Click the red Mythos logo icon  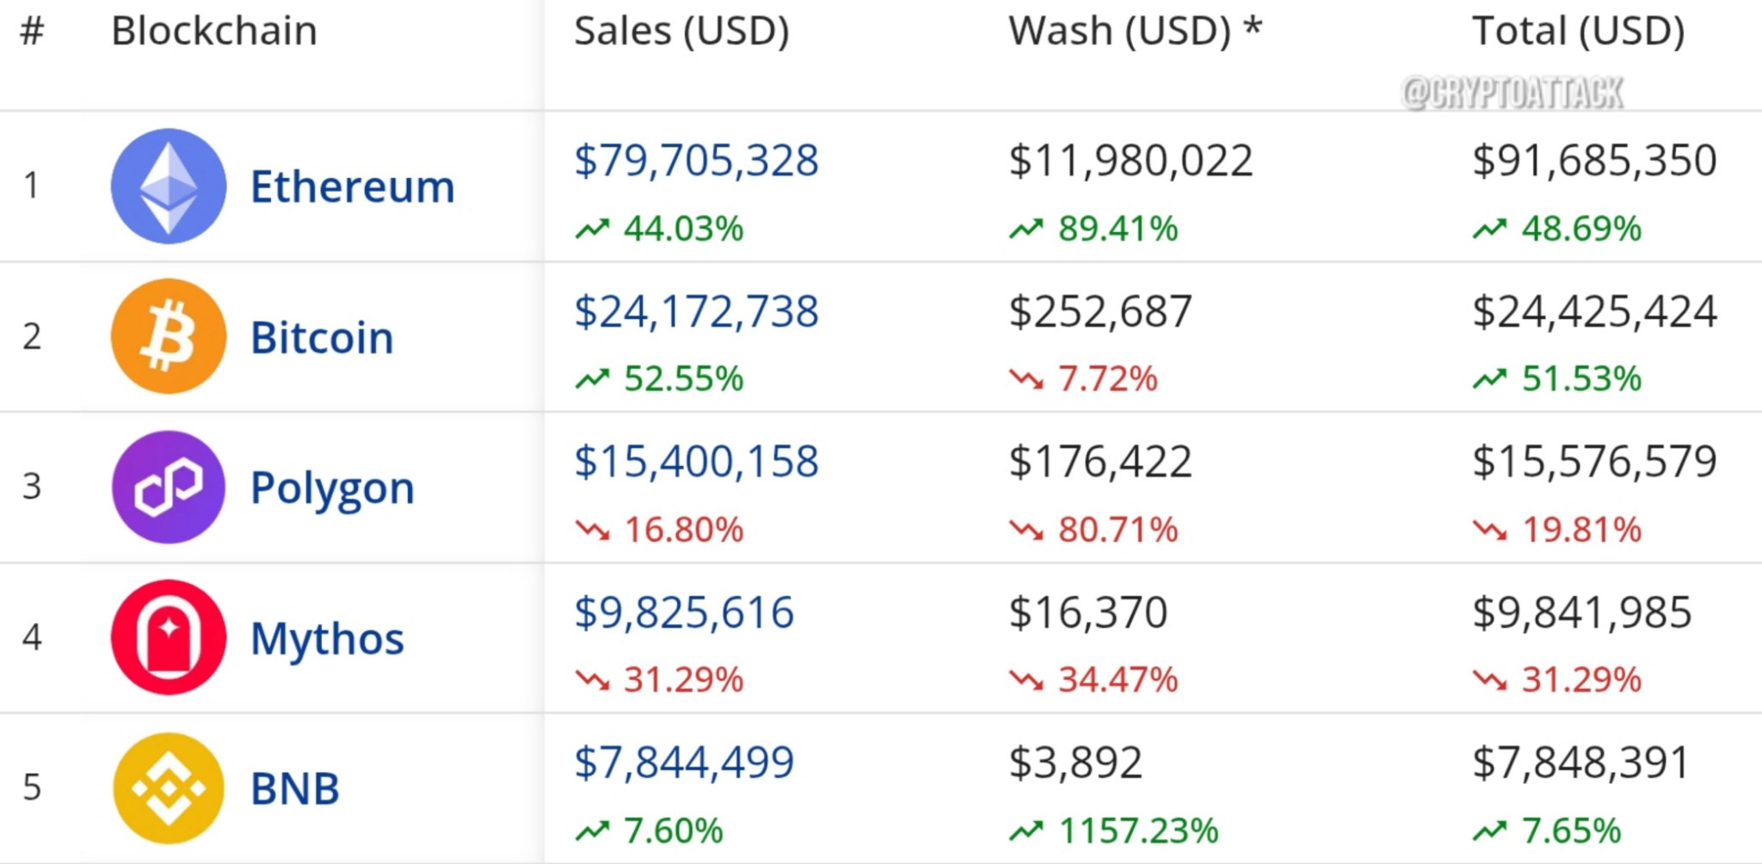[169, 637]
